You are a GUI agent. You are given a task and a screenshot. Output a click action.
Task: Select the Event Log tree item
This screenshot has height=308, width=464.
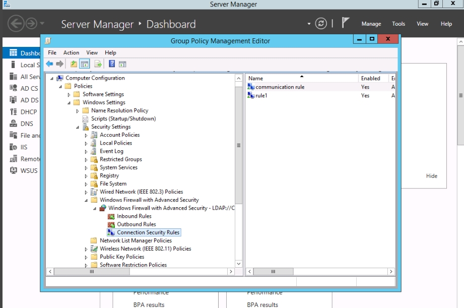point(111,151)
